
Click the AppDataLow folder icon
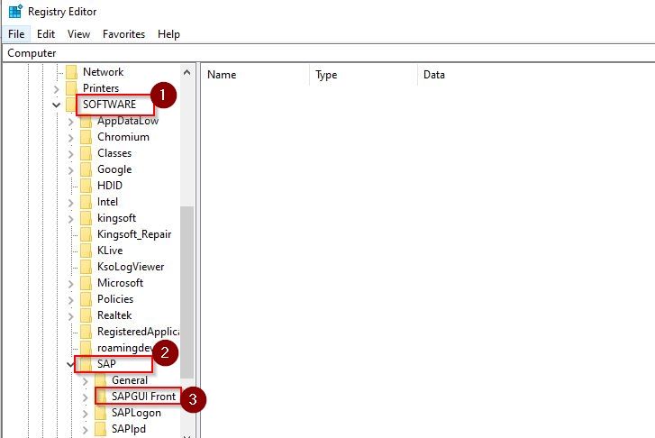point(86,121)
